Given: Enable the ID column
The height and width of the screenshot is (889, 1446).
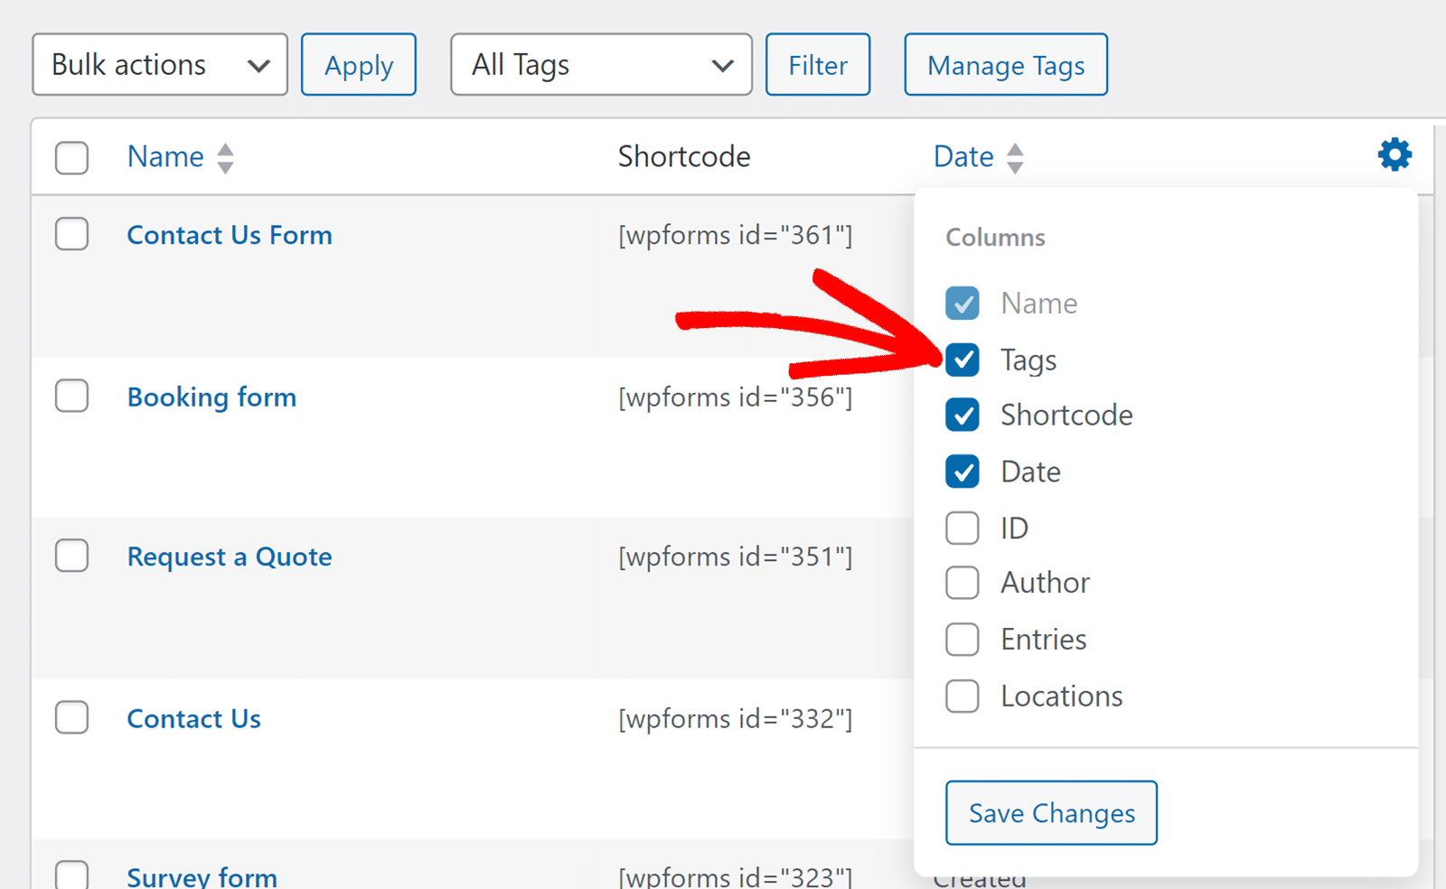Looking at the screenshot, I should coord(962,528).
